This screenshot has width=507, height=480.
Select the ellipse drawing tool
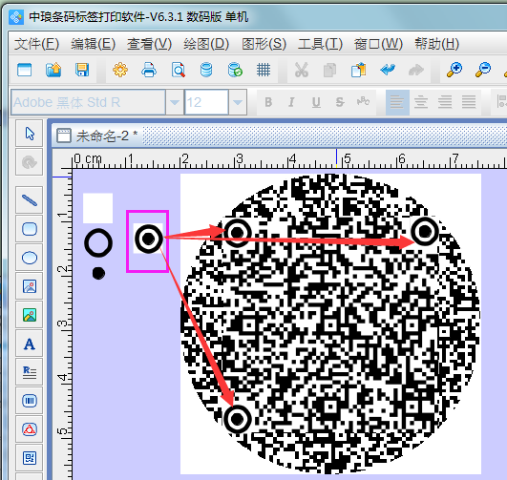[x=30, y=258]
